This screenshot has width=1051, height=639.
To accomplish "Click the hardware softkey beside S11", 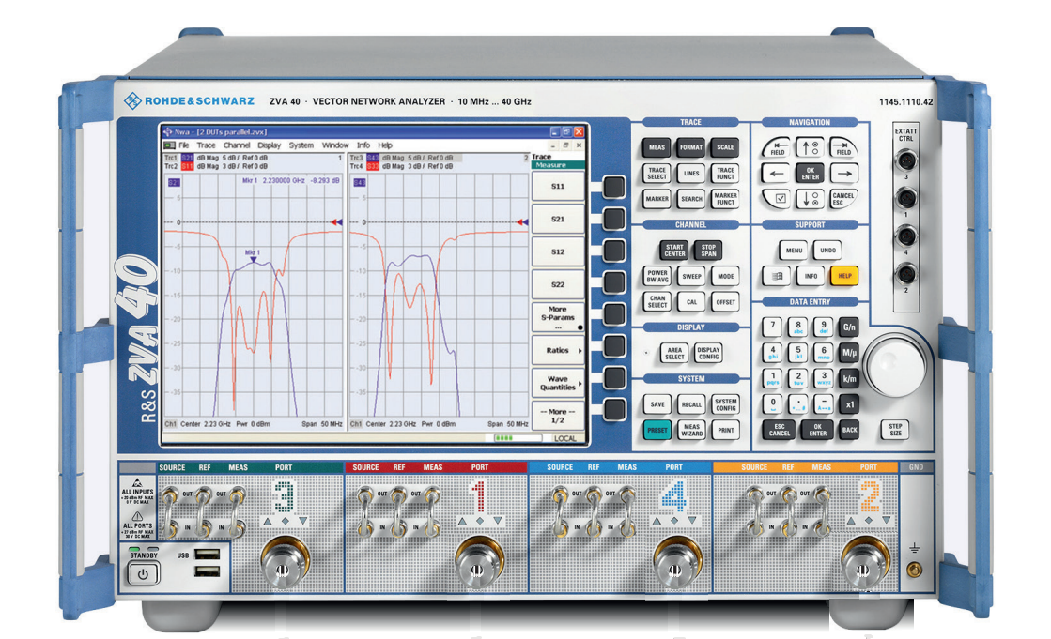I will coord(613,187).
